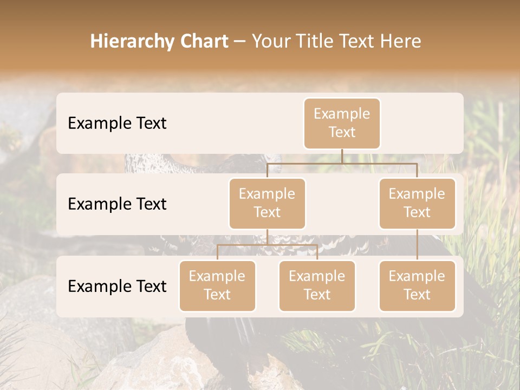The height and width of the screenshot is (390, 520).
Task: Click the left box in the second hierarchy level
Action: pos(267,203)
